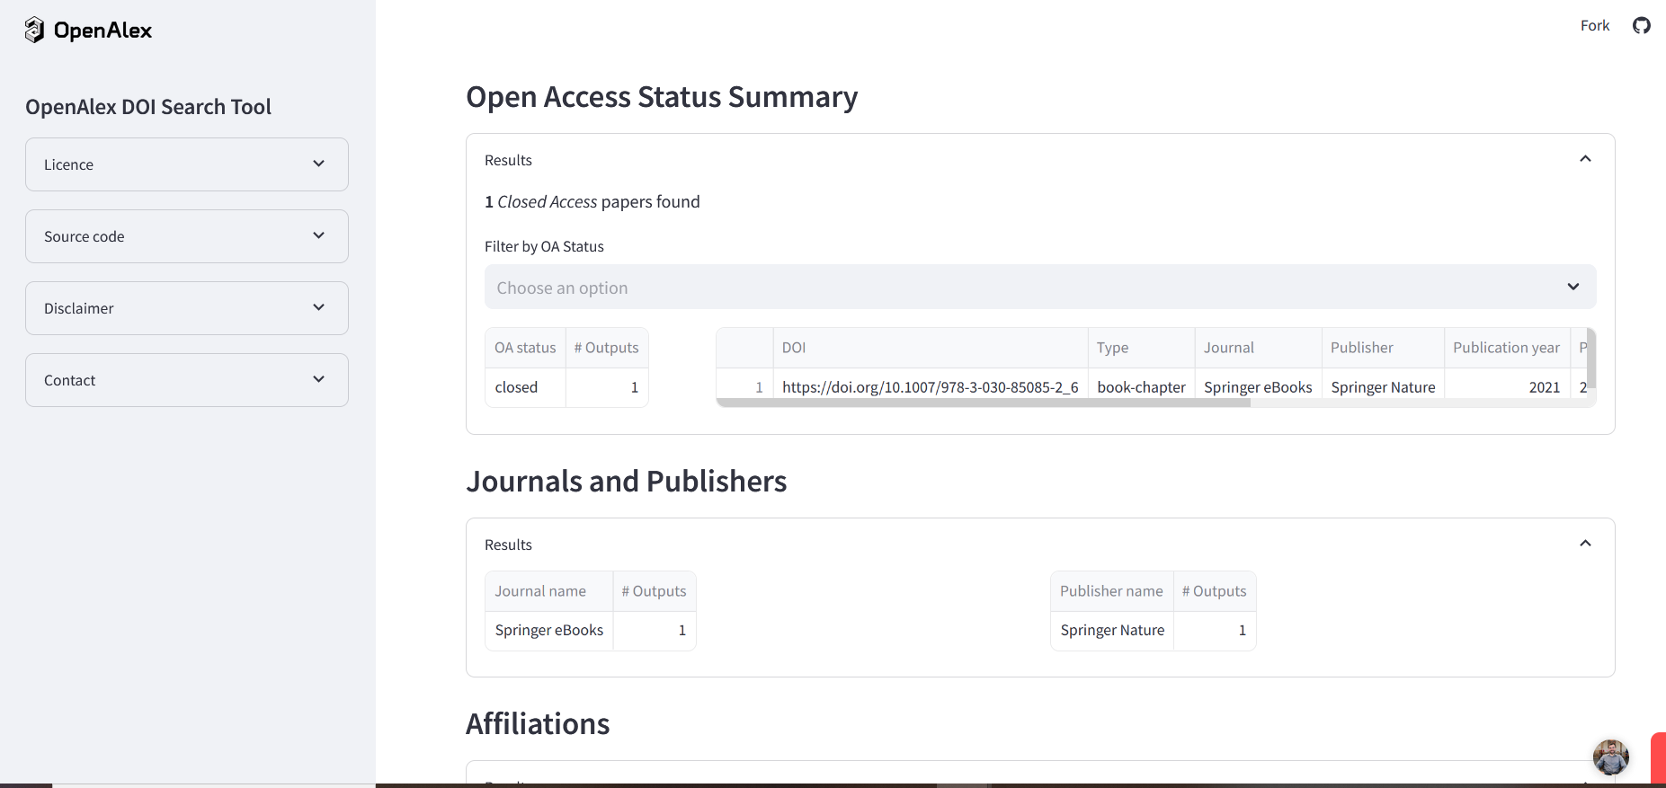The height and width of the screenshot is (788, 1666).
Task: Collapse the Open Access Results panel
Action: (1585, 159)
